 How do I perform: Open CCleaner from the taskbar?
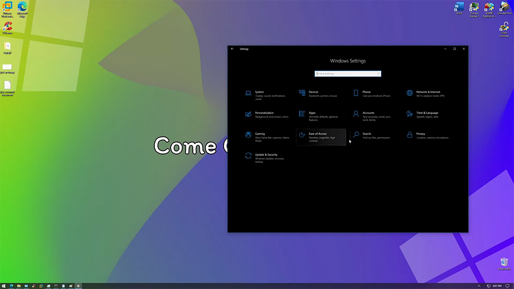[33, 286]
